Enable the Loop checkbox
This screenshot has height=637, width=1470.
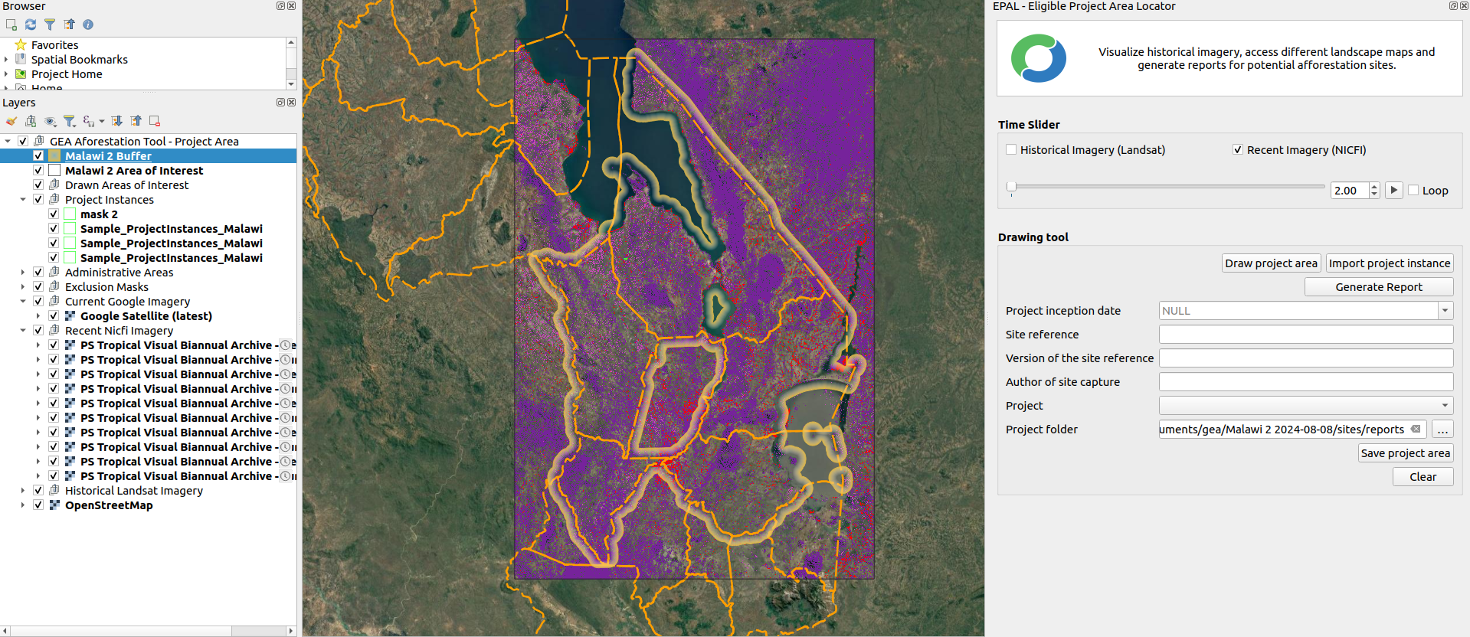coord(1413,191)
